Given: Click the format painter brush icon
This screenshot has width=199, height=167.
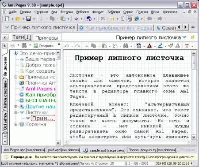Looking at the screenshot, I should coord(171,46).
